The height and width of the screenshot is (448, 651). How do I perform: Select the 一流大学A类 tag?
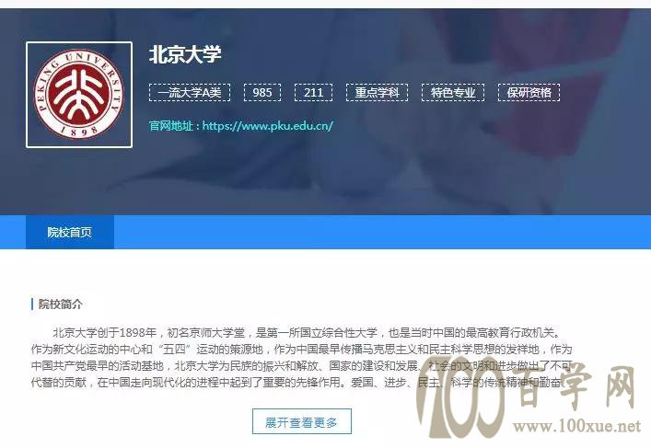[x=190, y=92]
